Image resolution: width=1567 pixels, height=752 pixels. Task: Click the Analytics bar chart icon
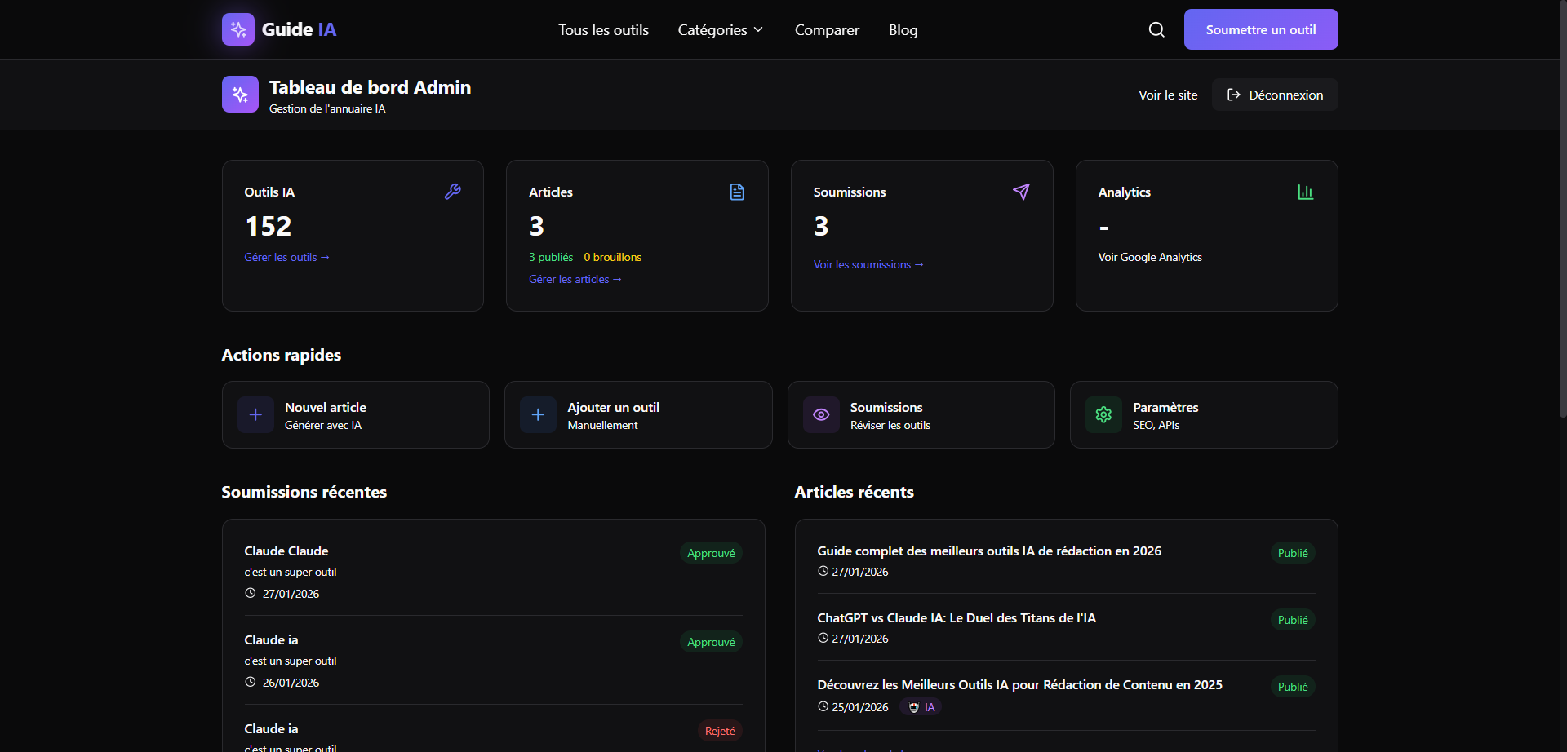click(x=1305, y=192)
